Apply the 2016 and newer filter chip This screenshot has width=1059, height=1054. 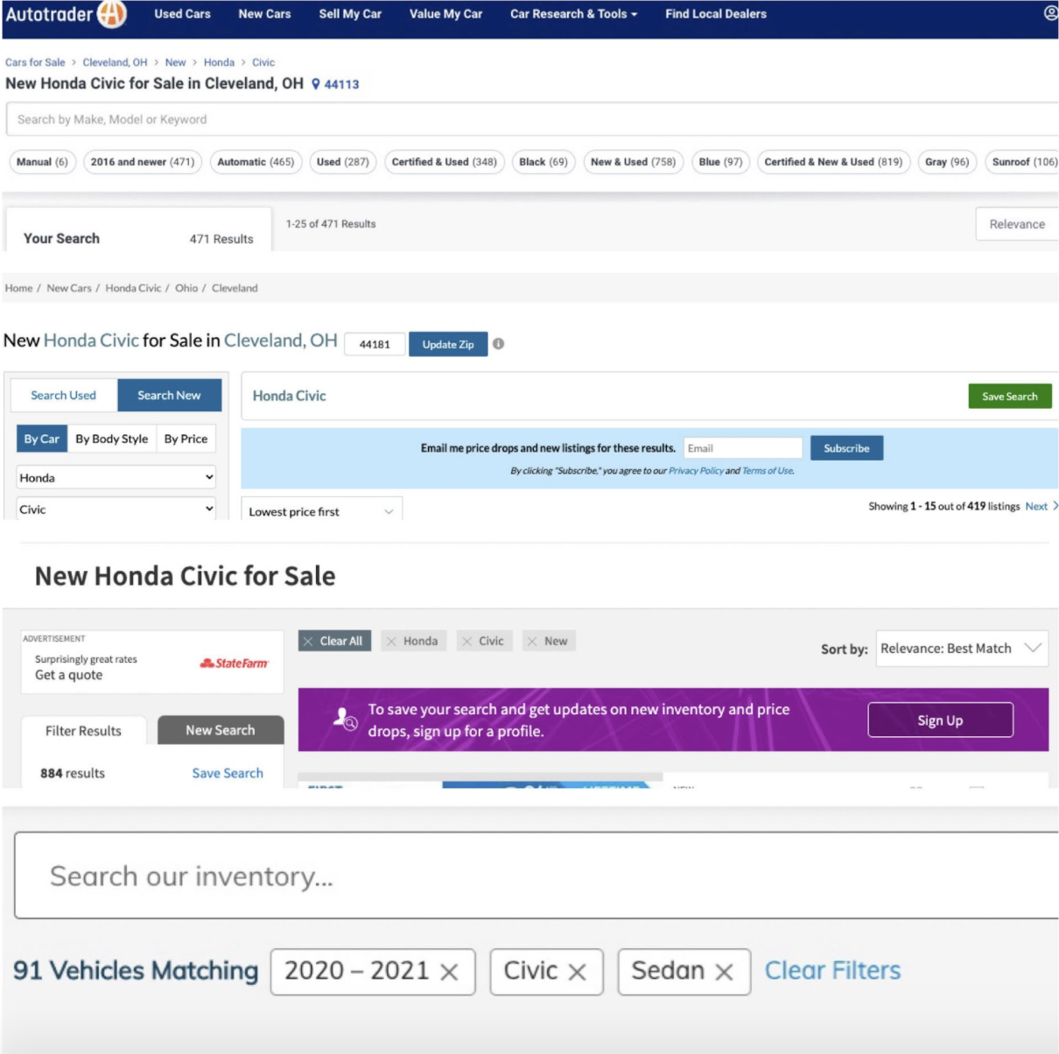pyautogui.click(x=143, y=162)
